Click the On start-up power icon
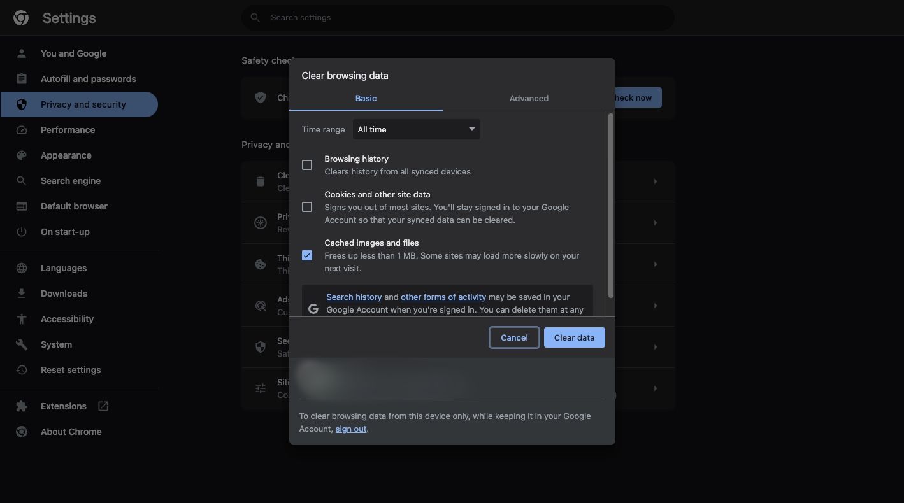The width and height of the screenshot is (904, 503). pyautogui.click(x=22, y=232)
